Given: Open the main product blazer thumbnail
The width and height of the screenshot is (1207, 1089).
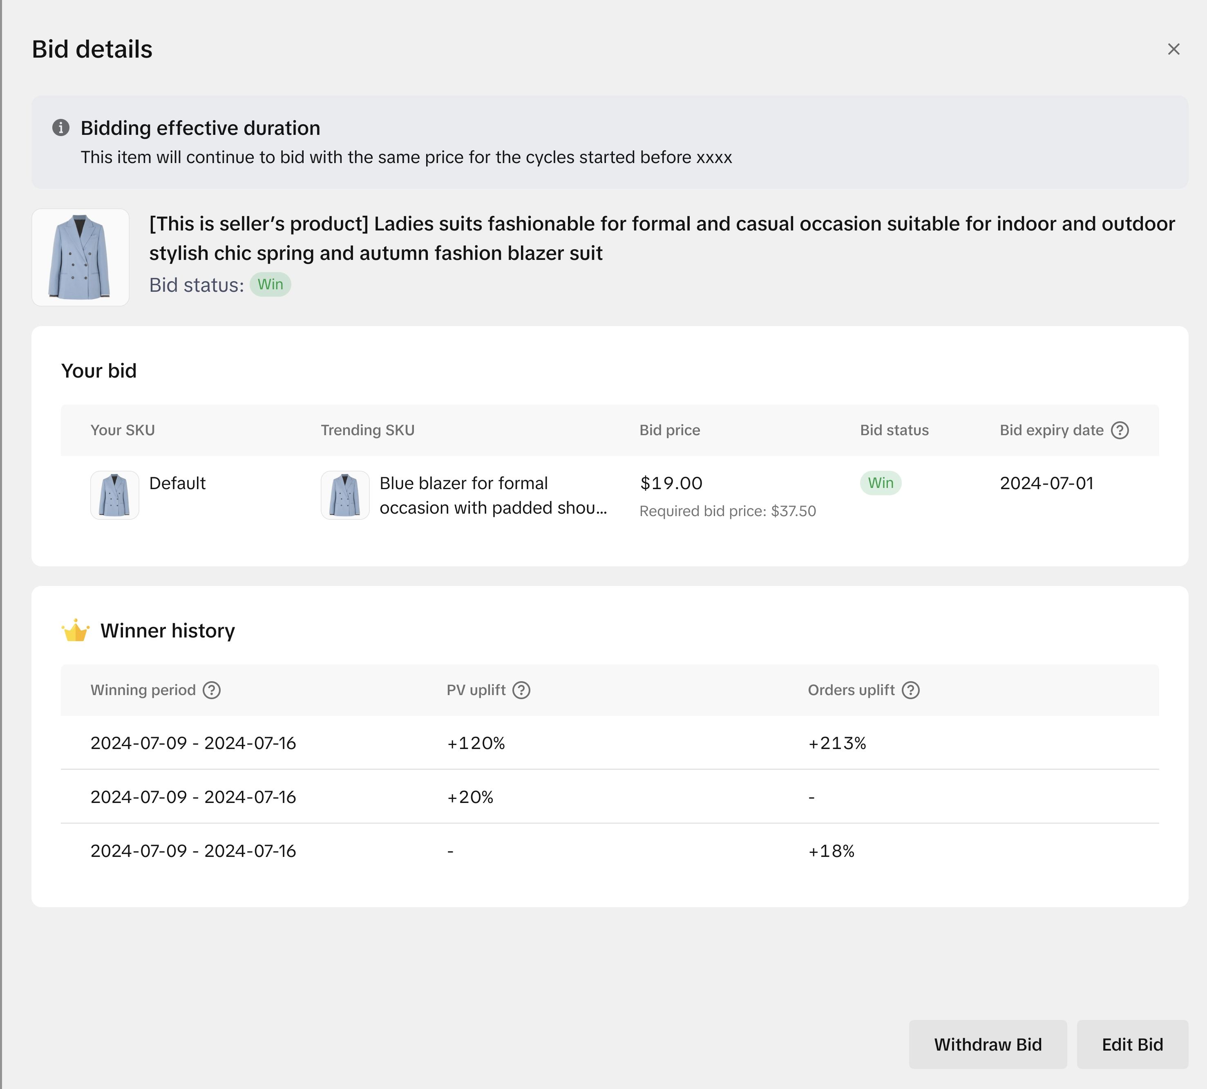Looking at the screenshot, I should [x=80, y=257].
